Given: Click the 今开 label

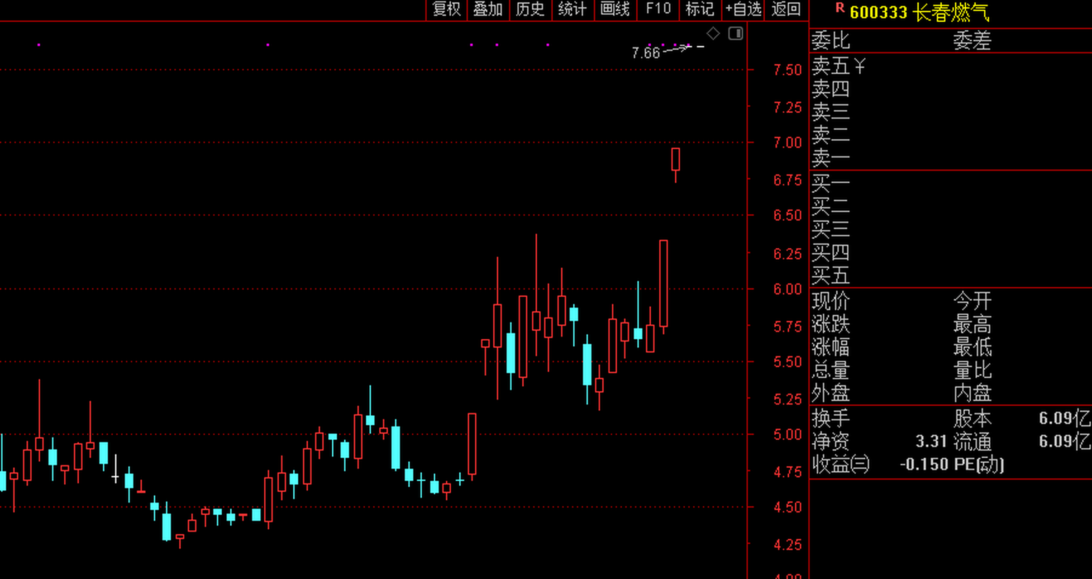Looking at the screenshot, I should (x=972, y=301).
